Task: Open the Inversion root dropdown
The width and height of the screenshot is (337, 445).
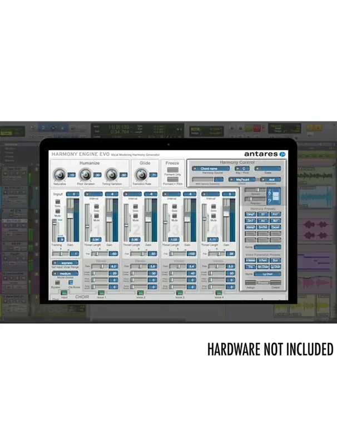Action: click(271, 180)
